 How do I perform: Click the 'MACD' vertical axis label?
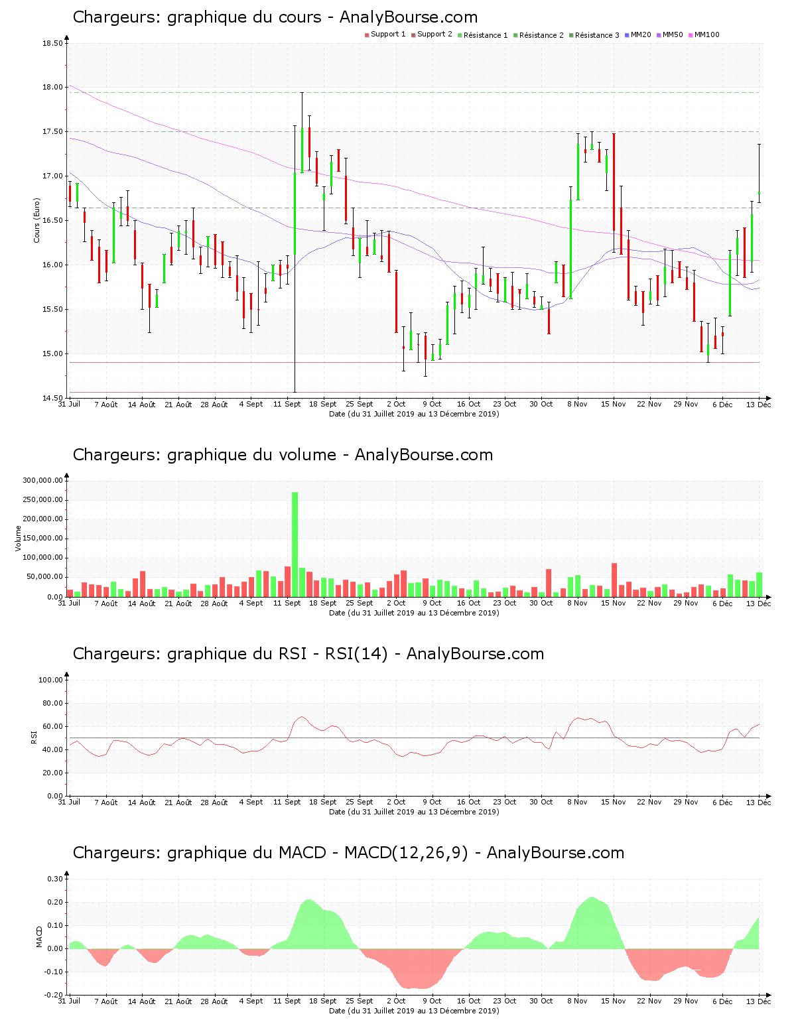(39, 936)
